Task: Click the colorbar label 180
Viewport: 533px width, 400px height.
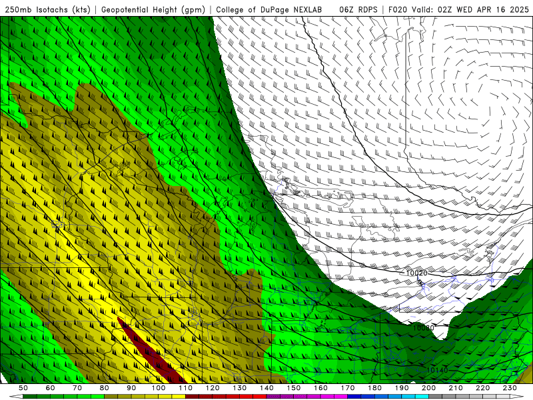Action: (375, 388)
